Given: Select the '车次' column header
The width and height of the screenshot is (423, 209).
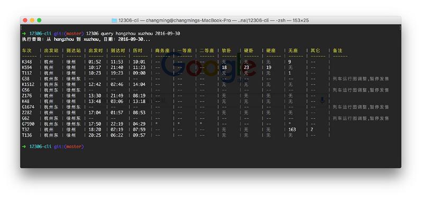Looking at the screenshot, I should coord(27,50).
